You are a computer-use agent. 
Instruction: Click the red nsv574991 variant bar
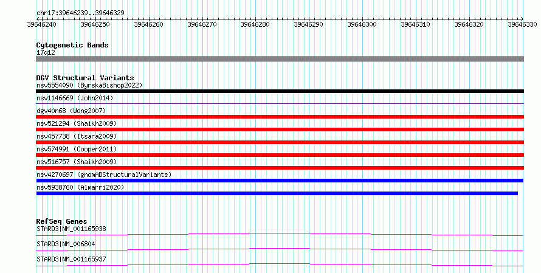280,155
